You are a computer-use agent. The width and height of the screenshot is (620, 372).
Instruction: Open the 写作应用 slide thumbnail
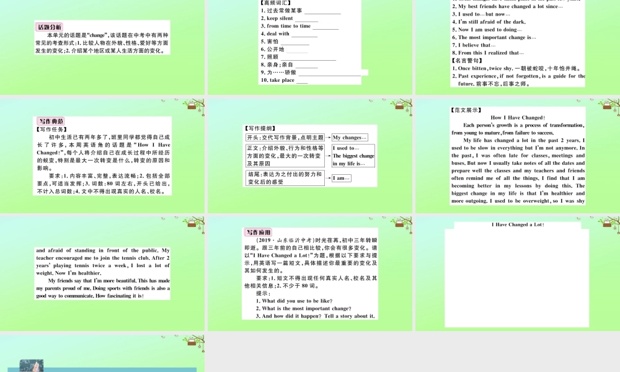pos(310,273)
